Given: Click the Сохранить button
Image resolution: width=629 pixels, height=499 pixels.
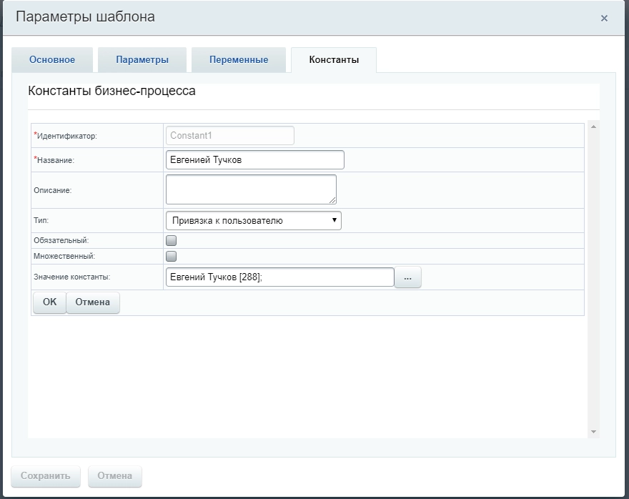Looking at the screenshot, I should click(x=46, y=476).
